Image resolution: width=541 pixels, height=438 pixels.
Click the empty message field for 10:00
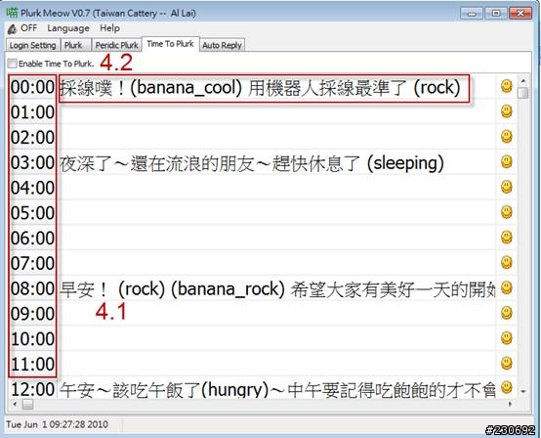pyautogui.click(x=277, y=339)
